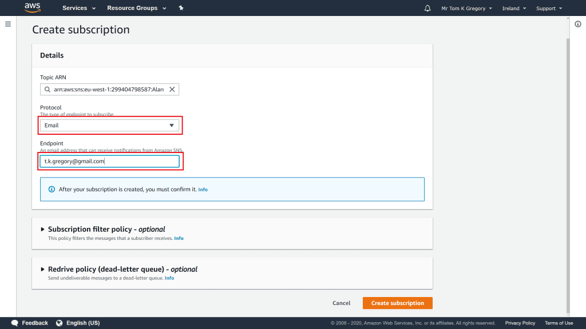Clear the Topic ARN field with X

[x=172, y=90]
